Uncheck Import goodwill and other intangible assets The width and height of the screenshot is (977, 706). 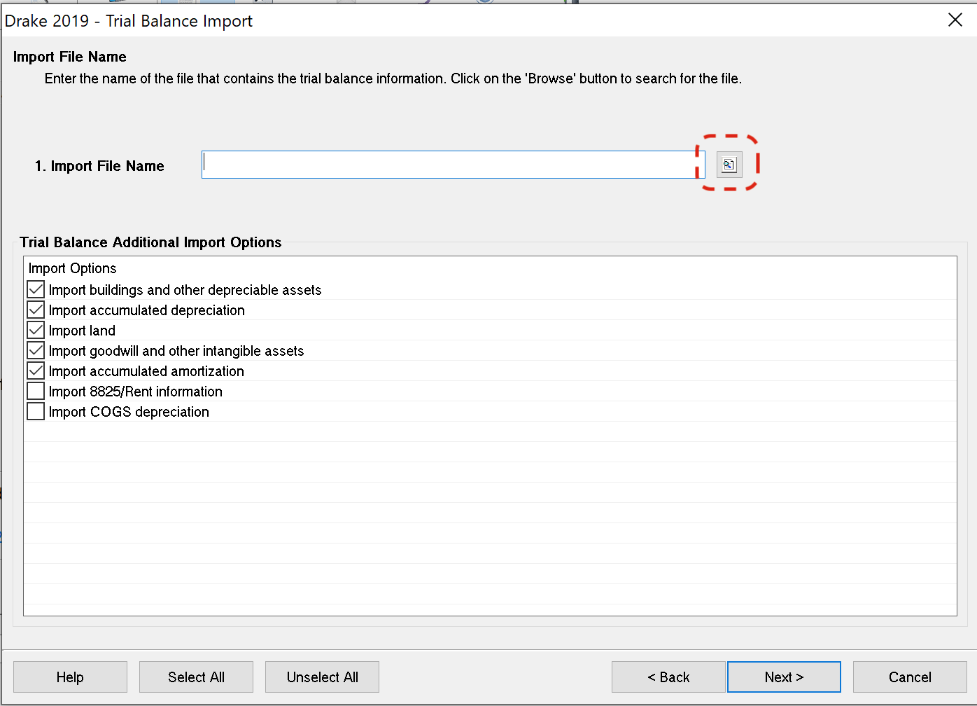point(36,350)
